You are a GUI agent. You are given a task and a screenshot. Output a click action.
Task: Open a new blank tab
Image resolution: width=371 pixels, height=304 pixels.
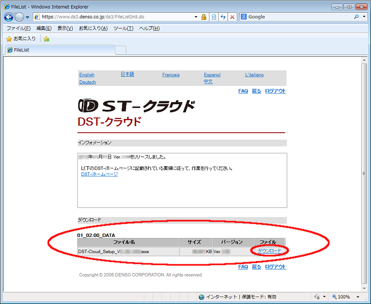[x=120, y=50]
